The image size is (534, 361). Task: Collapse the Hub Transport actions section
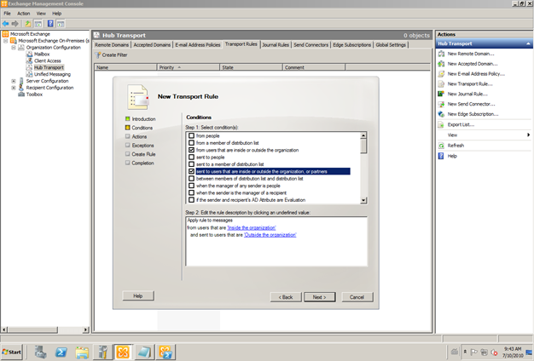click(x=528, y=43)
